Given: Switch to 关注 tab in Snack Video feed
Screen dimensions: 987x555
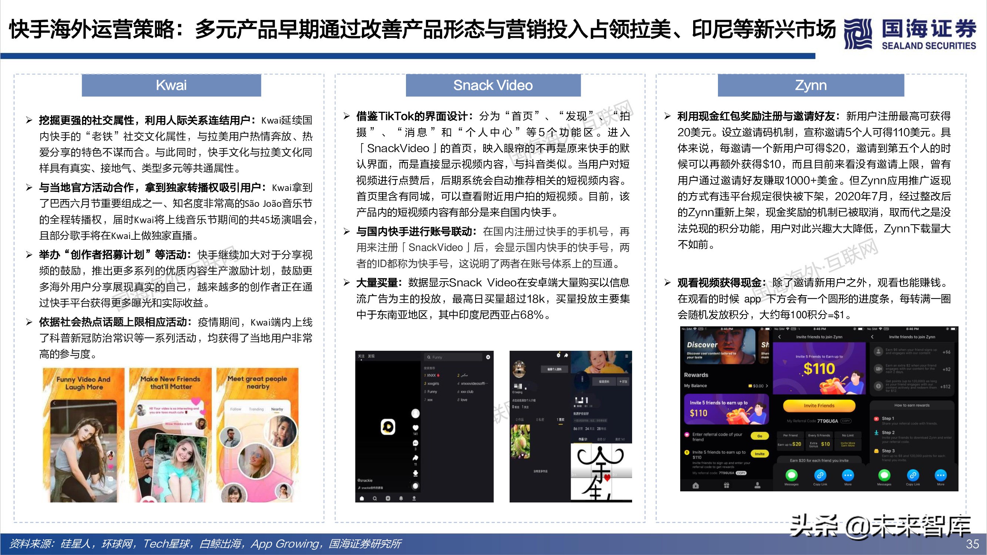Looking at the screenshot, I should 361,356.
